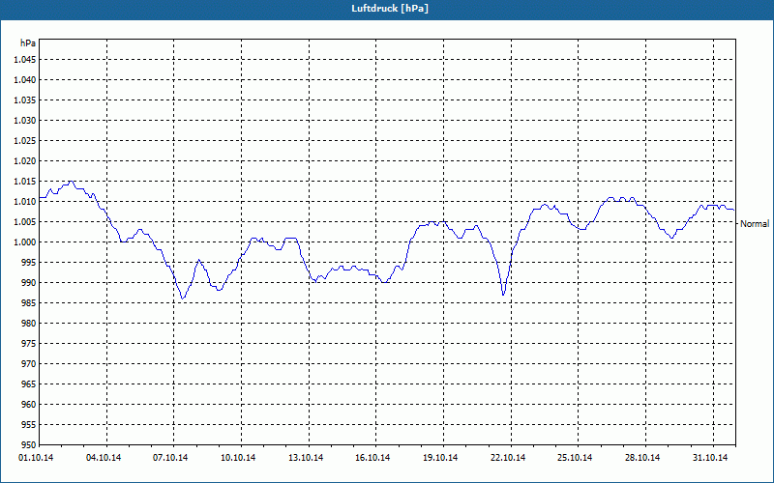Image resolution: width=774 pixels, height=483 pixels.
Task: Click the 1.040 y-axis label
Action: coord(25,80)
